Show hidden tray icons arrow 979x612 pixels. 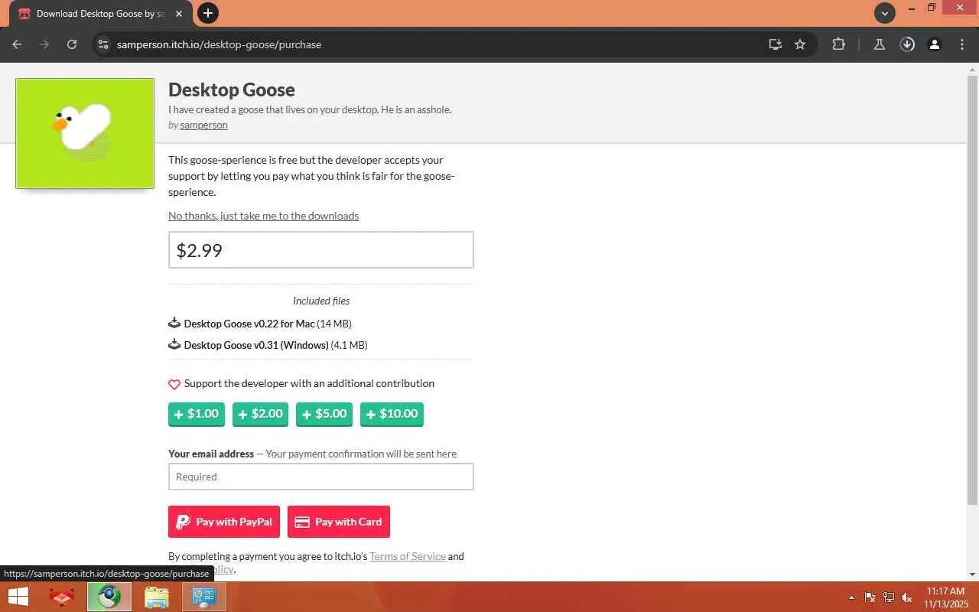pyautogui.click(x=851, y=597)
